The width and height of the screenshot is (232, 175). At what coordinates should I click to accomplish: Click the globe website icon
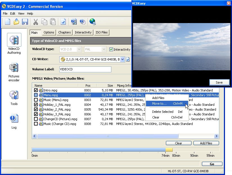coord(93,22)
